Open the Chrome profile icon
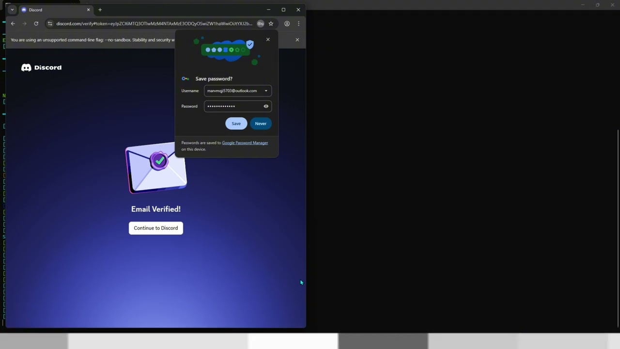 coord(287,23)
